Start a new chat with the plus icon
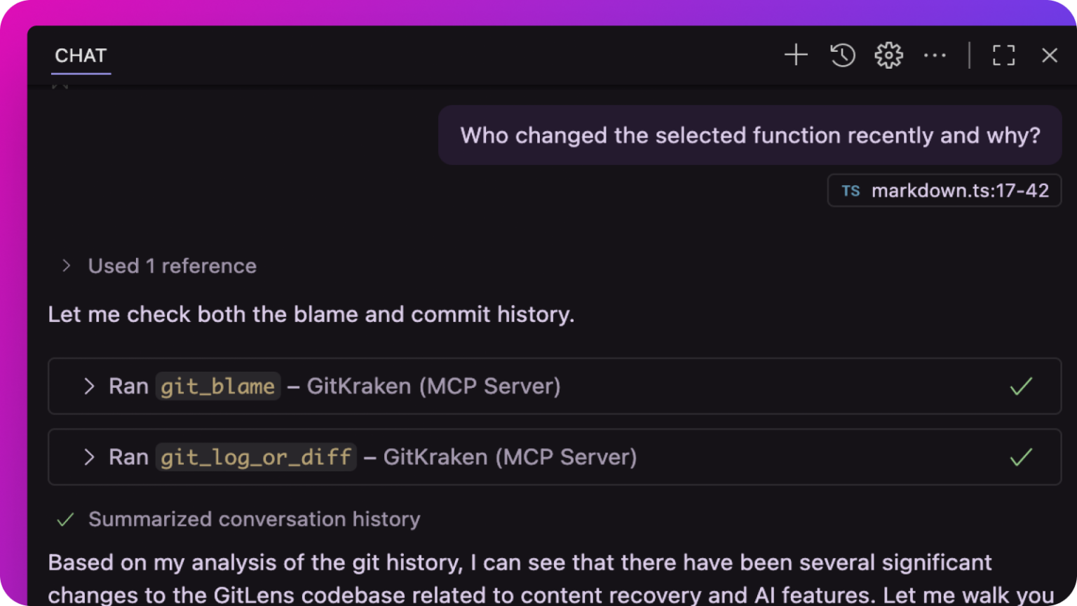The height and width of the screenshot is (606, 1077). pos(796,55)
